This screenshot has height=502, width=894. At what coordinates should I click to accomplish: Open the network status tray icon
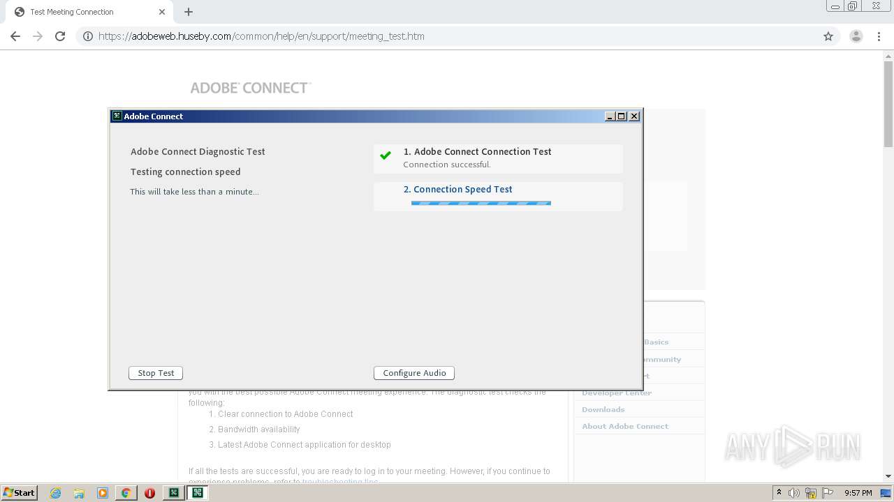click(811, 493)
